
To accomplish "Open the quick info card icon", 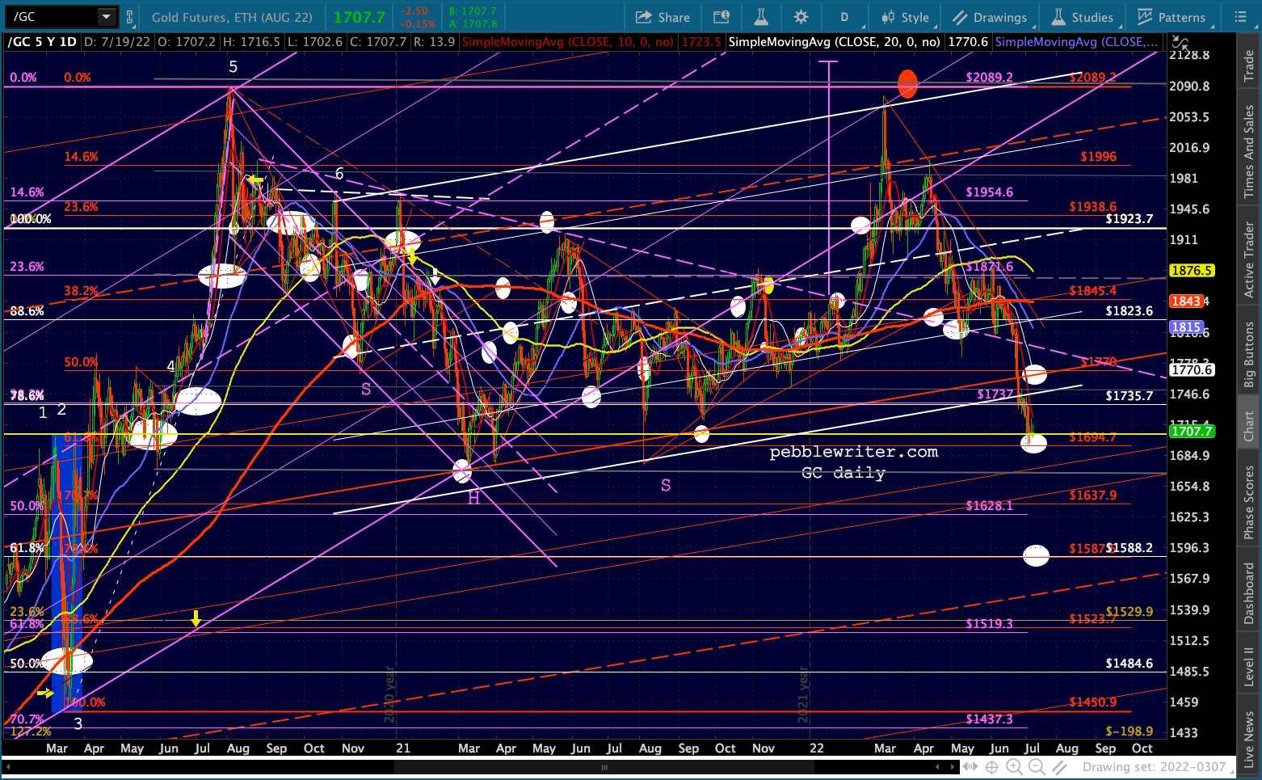I will (x=721, y=17).
